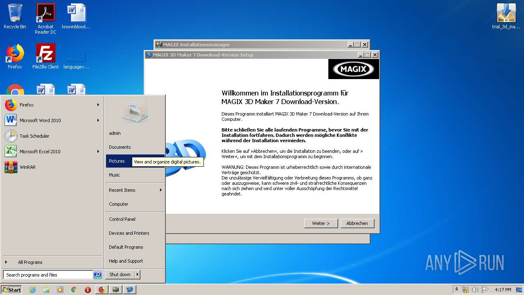This screenshot has width=524, height=295.
Task: Open the knownblood Word document on desktop
Action: pyautogui.click(x=76, y=16)
